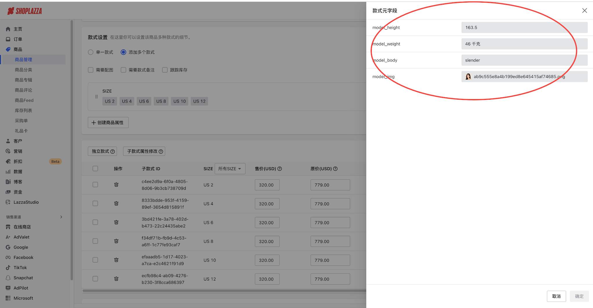Open 商品专辑 in the sidebar
The width and height of the screenshot is (593, 308).
click(x=23, y=80)
